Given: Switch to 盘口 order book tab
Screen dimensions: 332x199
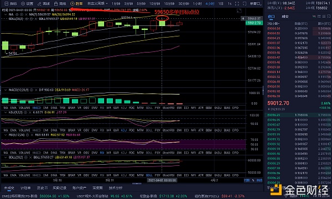Looking at the screenshot, I should (271, 17).
